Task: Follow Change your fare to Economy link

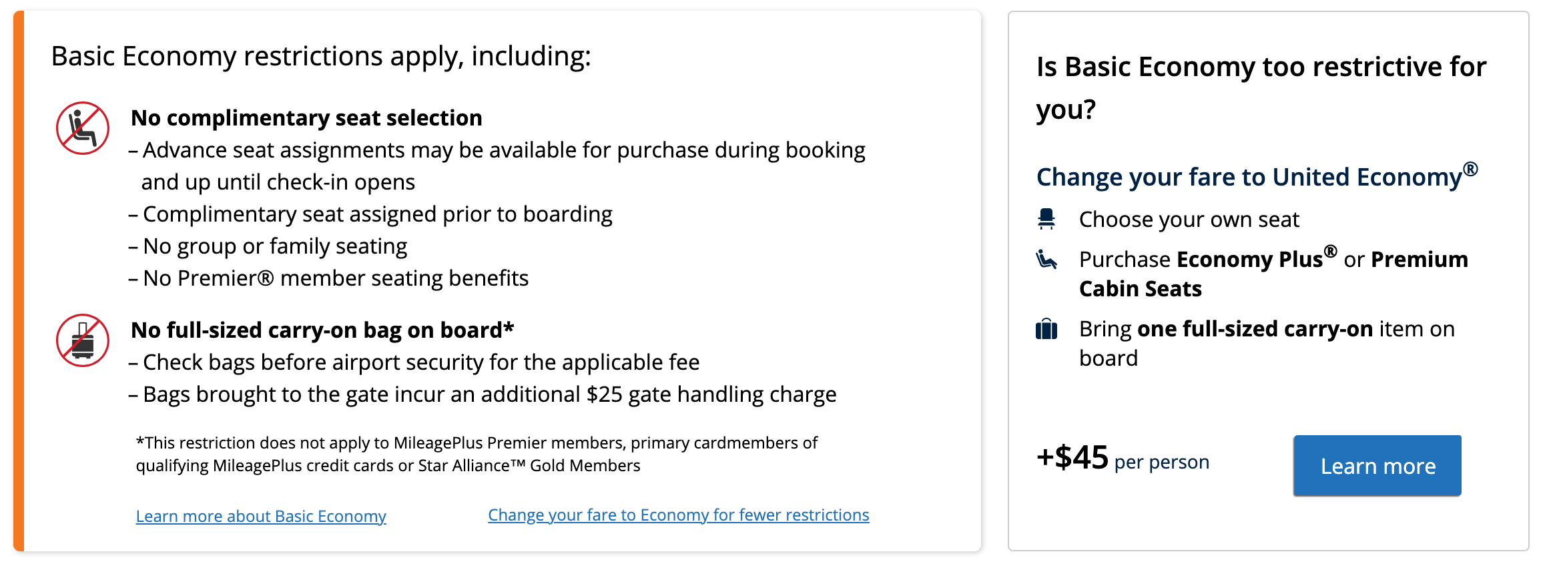Action: coord(678,515)
